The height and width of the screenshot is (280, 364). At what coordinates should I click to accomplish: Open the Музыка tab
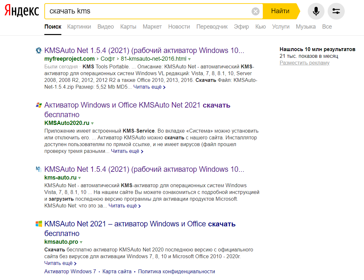click(306, 27)
